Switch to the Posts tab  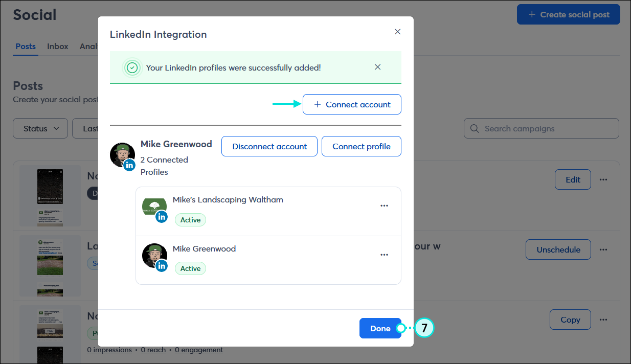click(26, 46)
